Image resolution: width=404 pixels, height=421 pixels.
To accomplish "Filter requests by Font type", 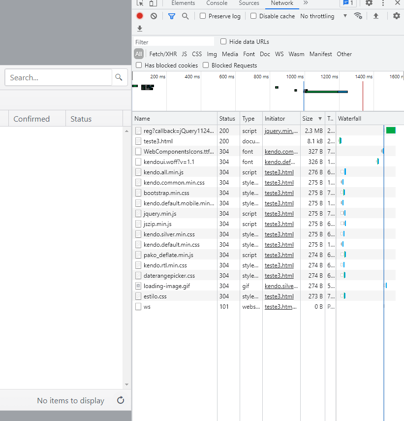I will tap(249, 54).
